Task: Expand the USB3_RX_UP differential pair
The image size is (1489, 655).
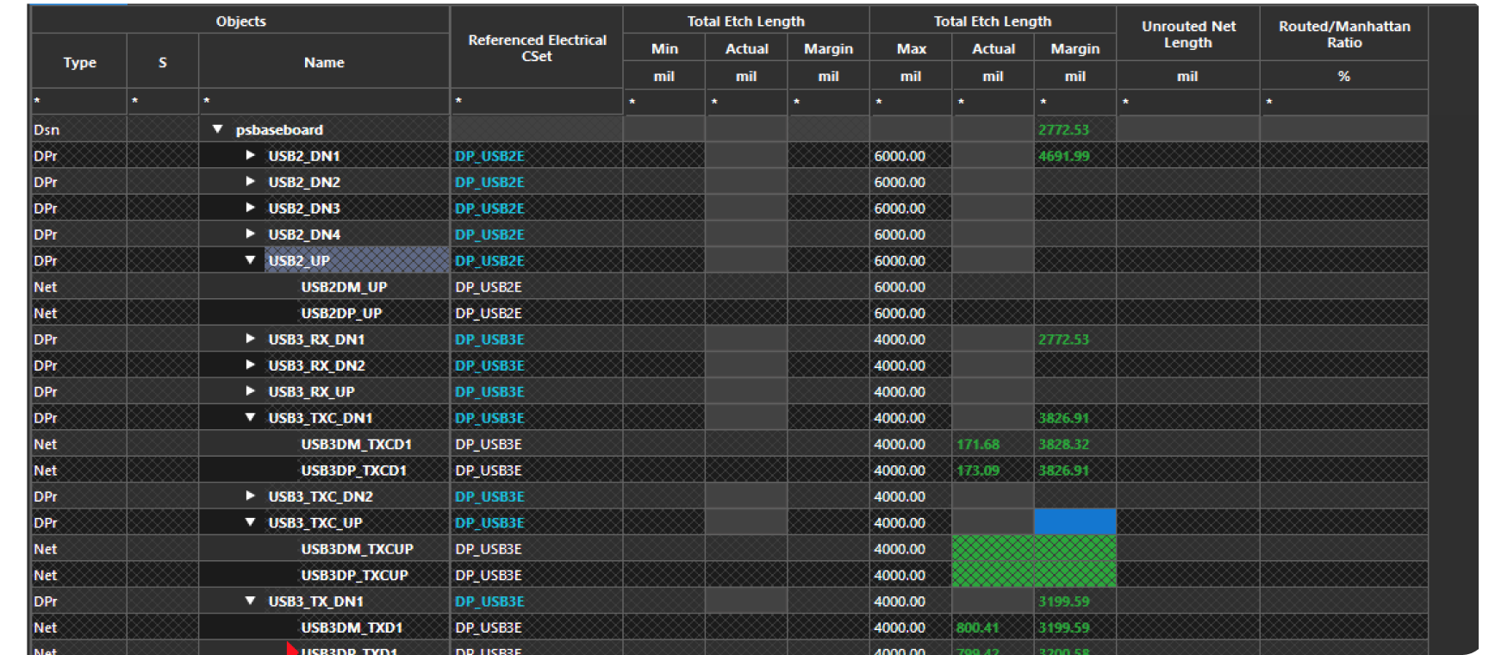Action: pyautogui.click(x=250, y=391)
